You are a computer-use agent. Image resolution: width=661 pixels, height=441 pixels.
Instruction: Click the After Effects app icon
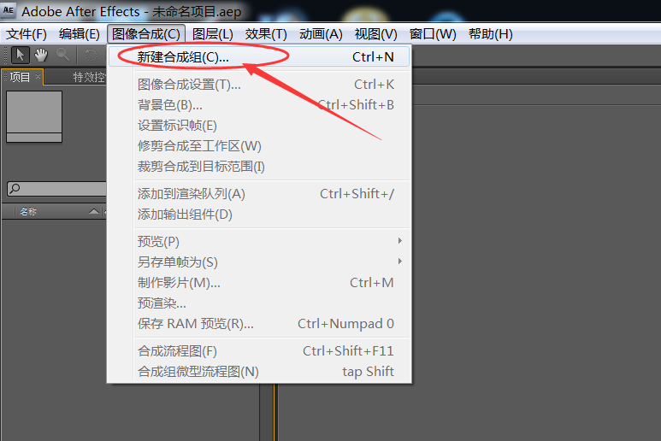pos(9,10)
